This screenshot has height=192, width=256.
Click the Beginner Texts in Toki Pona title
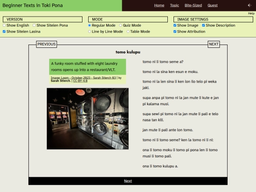coord(33,5)
